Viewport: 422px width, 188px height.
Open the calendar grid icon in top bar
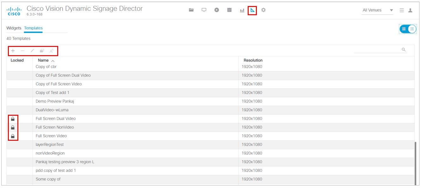[229, 10]
